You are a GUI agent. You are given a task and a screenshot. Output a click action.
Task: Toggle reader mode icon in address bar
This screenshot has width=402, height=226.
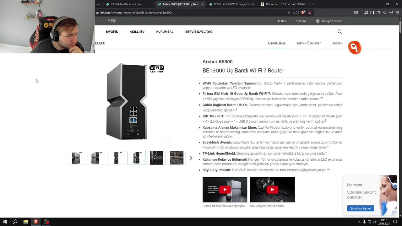pos(288,13)
